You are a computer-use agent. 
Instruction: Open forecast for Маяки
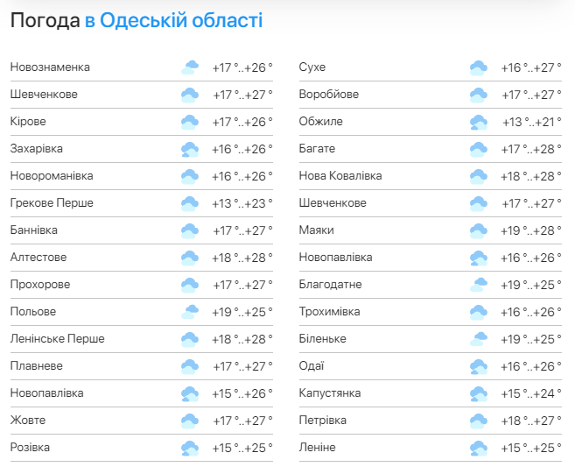[316, 230]
